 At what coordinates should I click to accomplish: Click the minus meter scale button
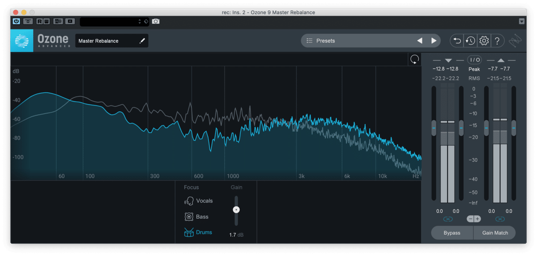pos(470,219)
